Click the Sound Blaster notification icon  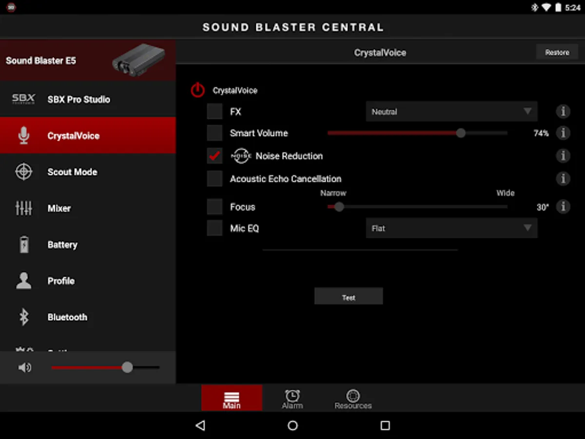tap(11, 7)
